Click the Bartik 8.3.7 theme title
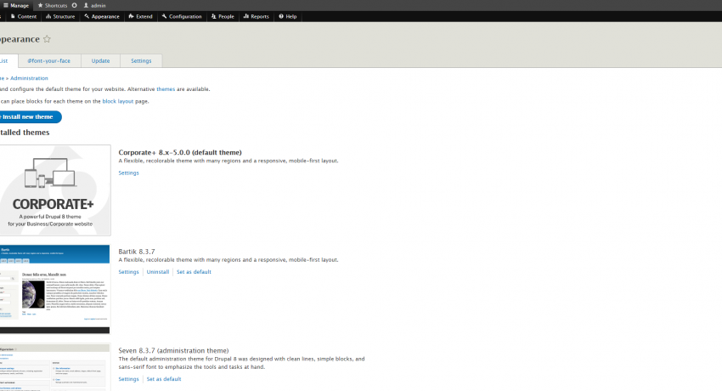 coord(137,252)
